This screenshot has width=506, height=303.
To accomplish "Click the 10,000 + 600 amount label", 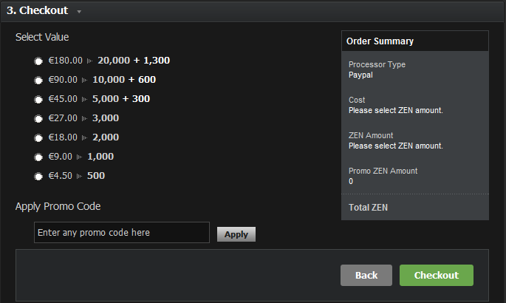I will 124,80.
